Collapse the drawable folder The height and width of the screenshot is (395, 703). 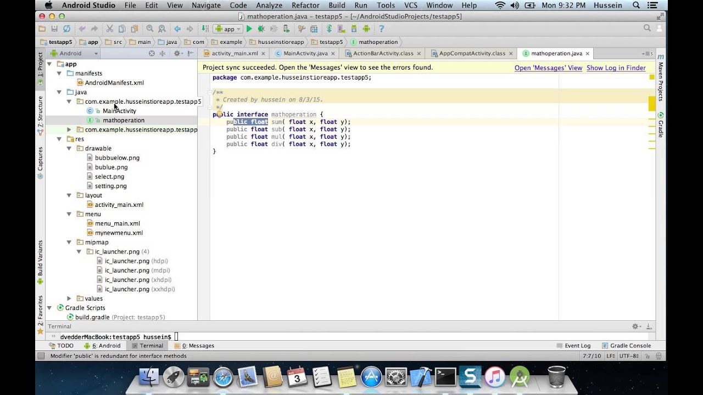69,148
